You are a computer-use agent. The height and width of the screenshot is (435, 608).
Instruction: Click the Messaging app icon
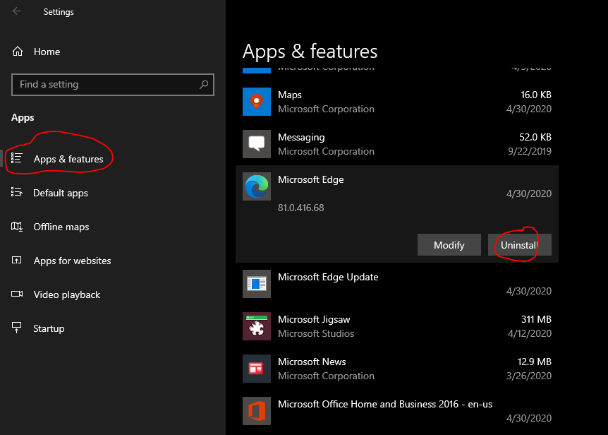(x=256, y=144)
